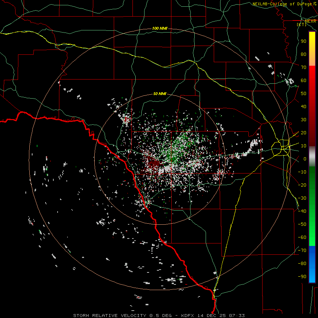Click the "-80" scale label
Image resolution: width=318 pixels, height=318 pixels.
tap(302, 264)
